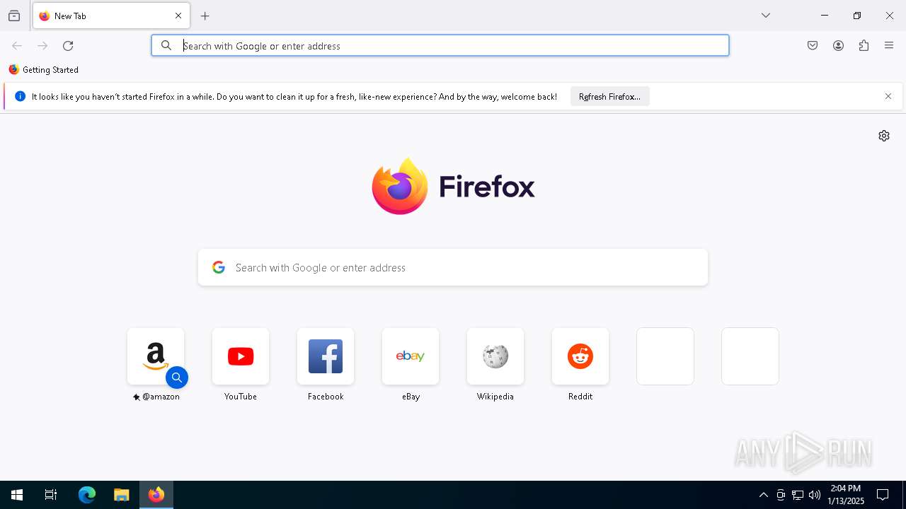Open Task View on taskbar
906x509 pixels.
tap(51, 495)
